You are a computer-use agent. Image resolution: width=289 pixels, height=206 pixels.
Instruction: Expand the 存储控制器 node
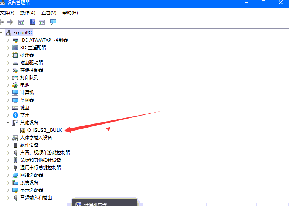8,70
